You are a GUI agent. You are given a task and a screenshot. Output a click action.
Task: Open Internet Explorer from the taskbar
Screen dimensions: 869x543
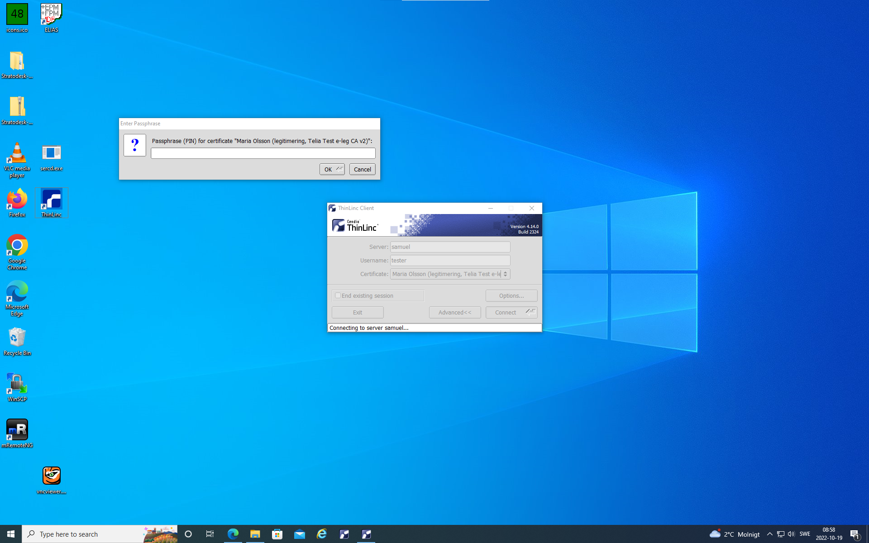coord(322,534)
